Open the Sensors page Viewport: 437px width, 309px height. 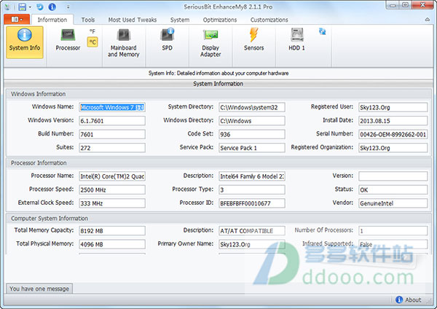pos(253,40)
